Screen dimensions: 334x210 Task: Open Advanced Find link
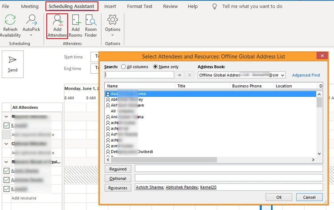pyautogui.click(x=306, y=75)
